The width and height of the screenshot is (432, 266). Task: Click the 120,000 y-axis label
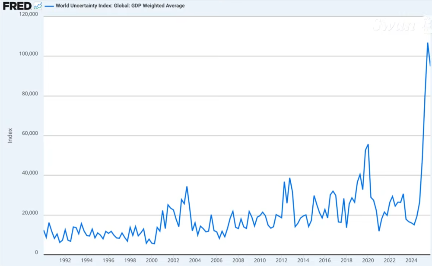[x=29, y=14]
